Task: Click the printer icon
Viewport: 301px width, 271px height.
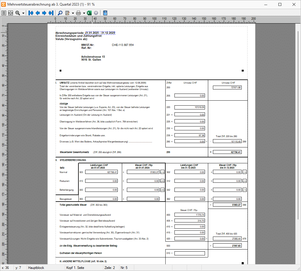Action: pos(78,13)
